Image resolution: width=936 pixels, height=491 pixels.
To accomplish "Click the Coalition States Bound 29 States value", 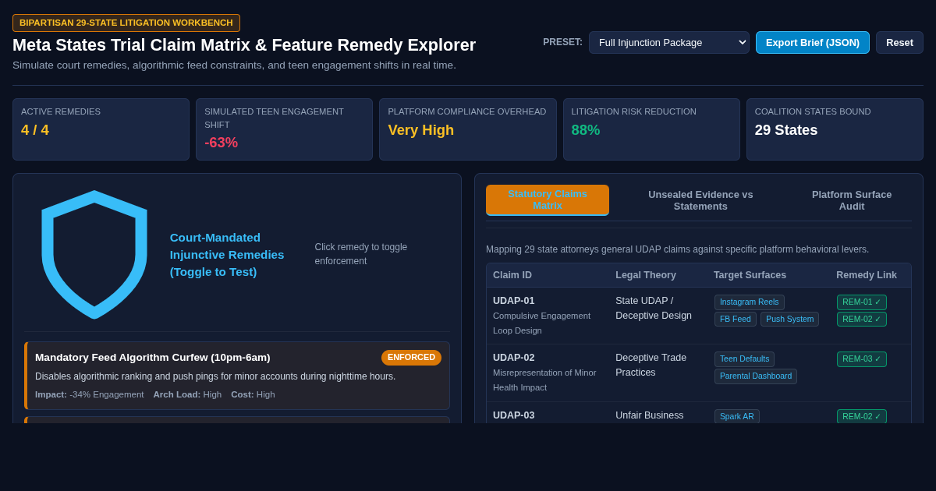I will [786, 130].
